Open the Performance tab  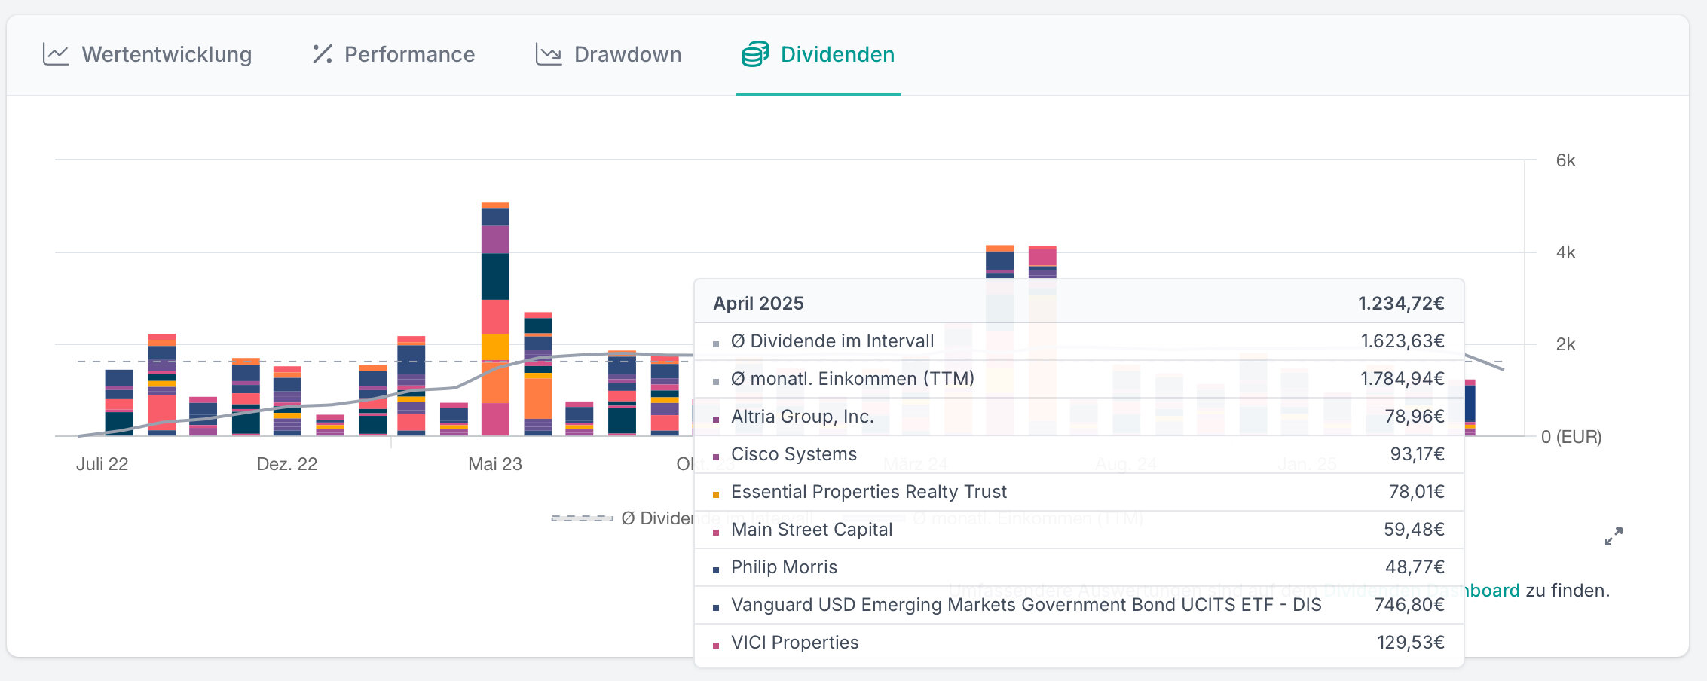(x=409, y=54)
